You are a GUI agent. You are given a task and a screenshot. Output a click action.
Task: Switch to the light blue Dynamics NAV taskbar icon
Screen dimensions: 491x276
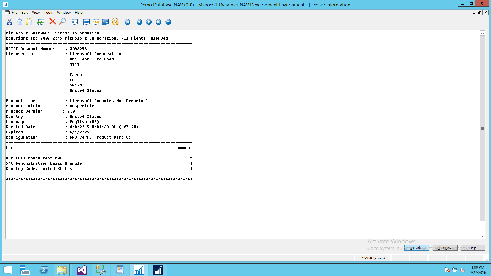139,270
